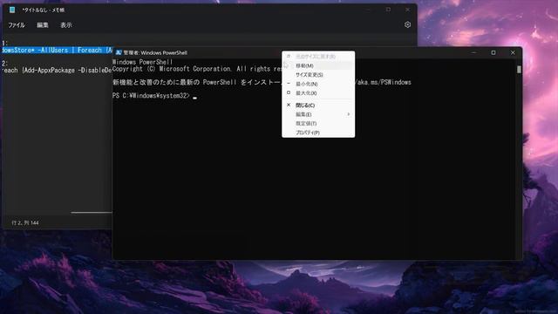Click the Add-AppxPackage line in Notepad
558x314 pixels.
[x=57, y=70]
